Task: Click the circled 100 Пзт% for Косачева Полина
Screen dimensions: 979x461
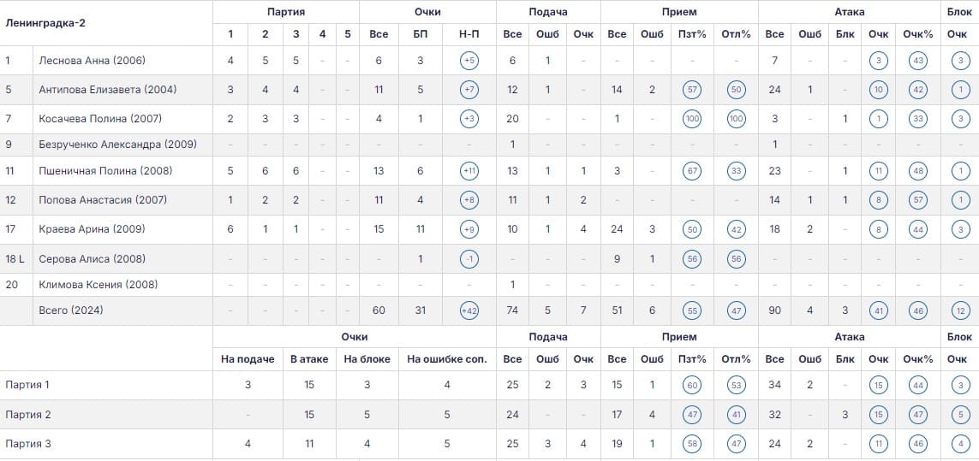Action: click(692, 119)
